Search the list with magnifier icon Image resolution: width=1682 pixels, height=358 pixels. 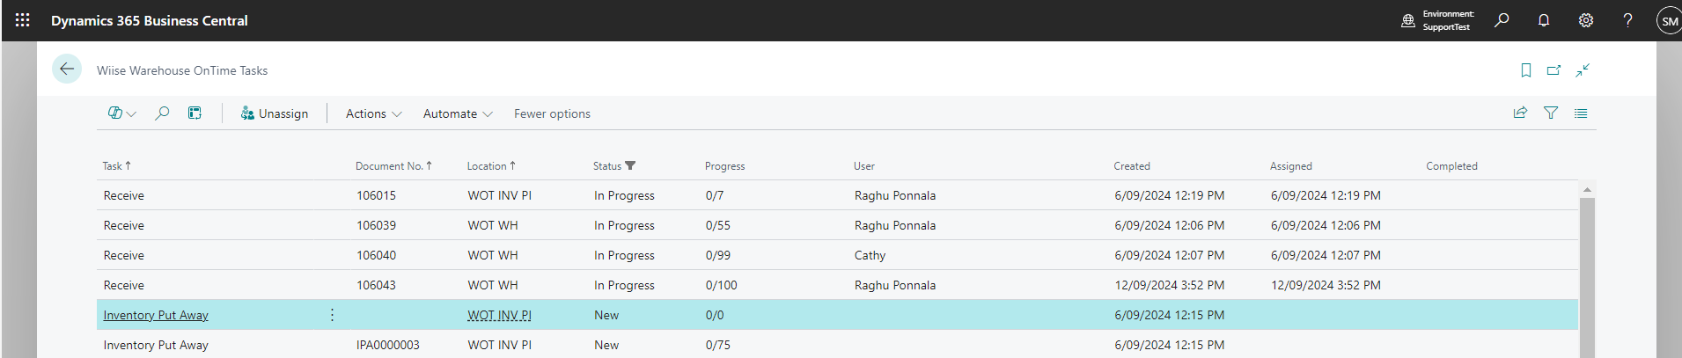click(162, 113)
